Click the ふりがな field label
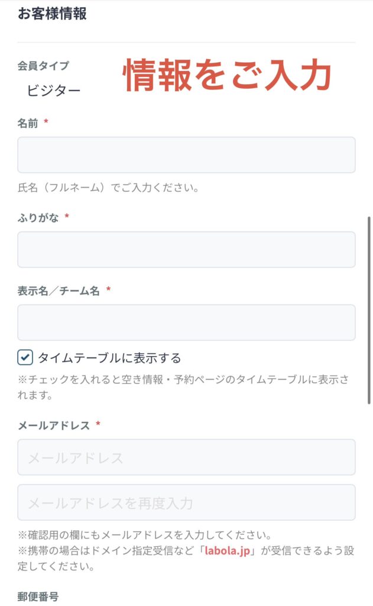The width and height of the screenshot is (373, 606). [38, 218]
